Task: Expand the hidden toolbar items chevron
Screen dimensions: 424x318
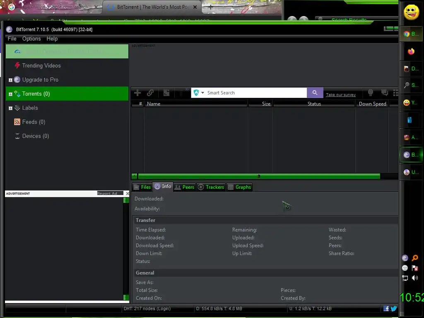Action: click(187, 89)
